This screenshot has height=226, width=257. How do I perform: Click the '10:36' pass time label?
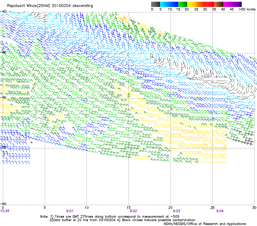click(x=5, y=211)
